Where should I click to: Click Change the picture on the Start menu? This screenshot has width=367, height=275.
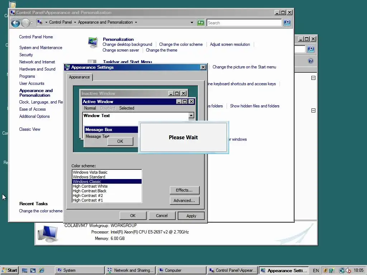pyautogui.click(x=244, y=67)
